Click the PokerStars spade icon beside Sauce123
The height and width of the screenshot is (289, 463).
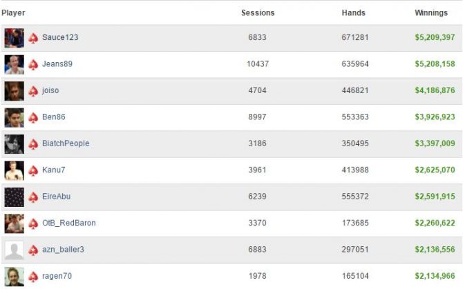coord(33,38)
